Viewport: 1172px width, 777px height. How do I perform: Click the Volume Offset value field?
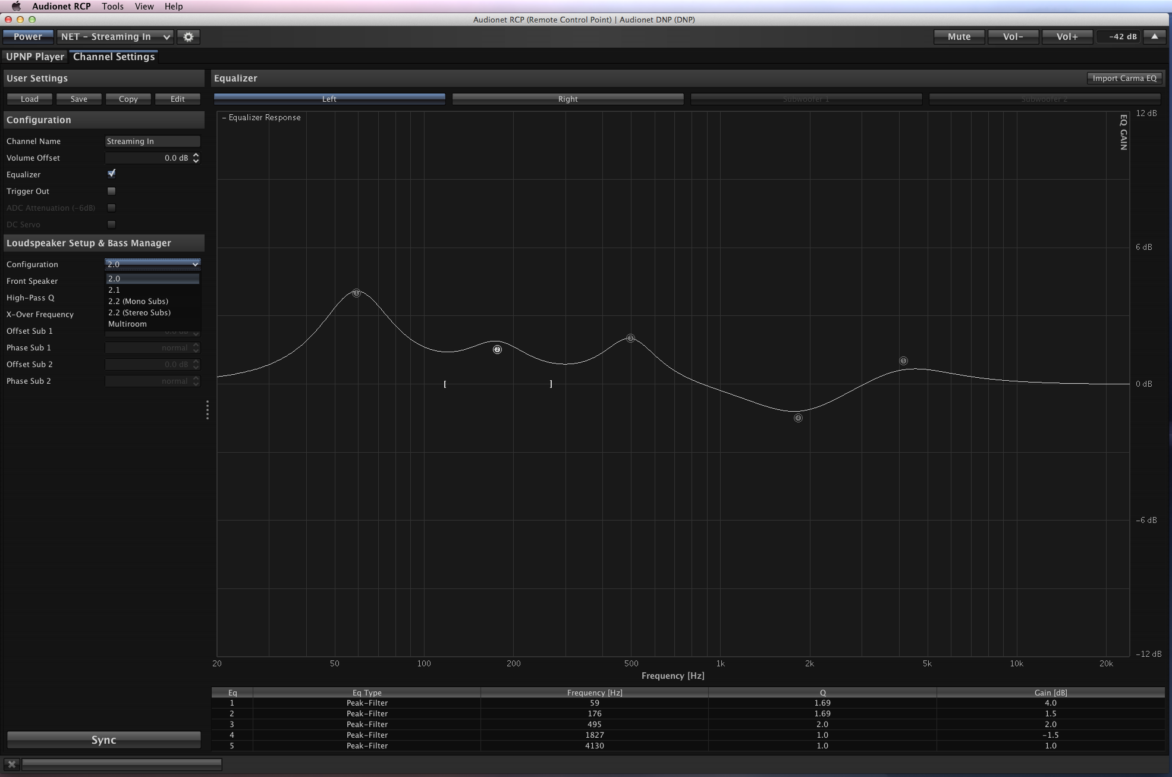pos(148,158)
